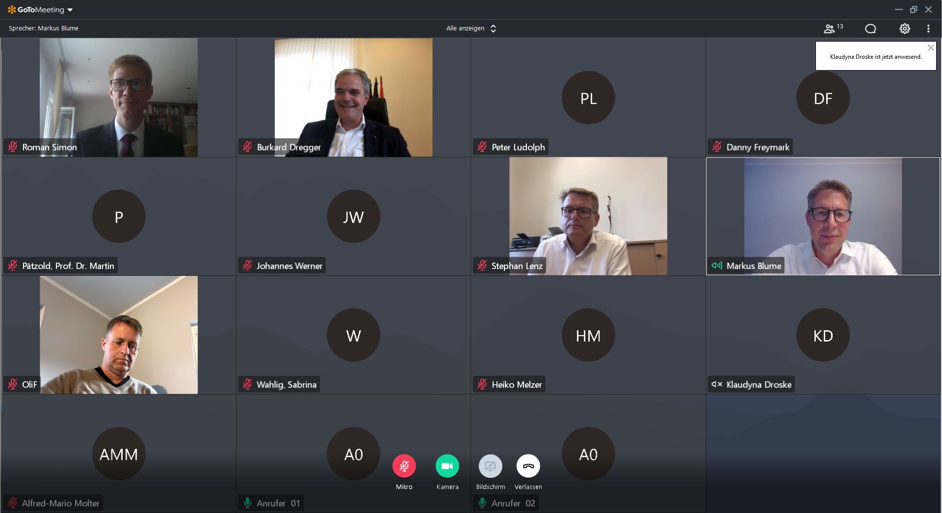Image resolution: width=942 pixels, height=513 pixels.
Task: Click the name label 'Alfred-Mario Molter'
Action: pyautogui.click(x=61, y=503)
